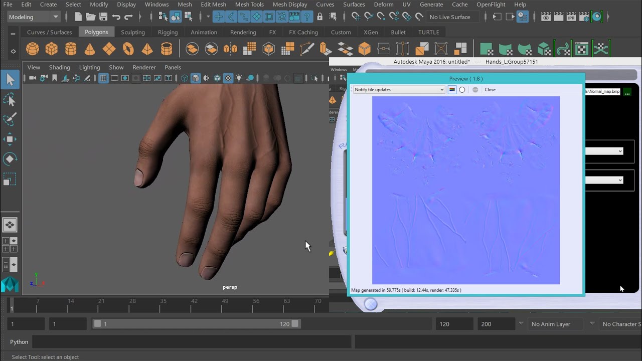This screenshot has height=361, width=642.
Task: Expand the No Character Set dropdown arrow
Action: pyautogui.click(x=592, y=324)
